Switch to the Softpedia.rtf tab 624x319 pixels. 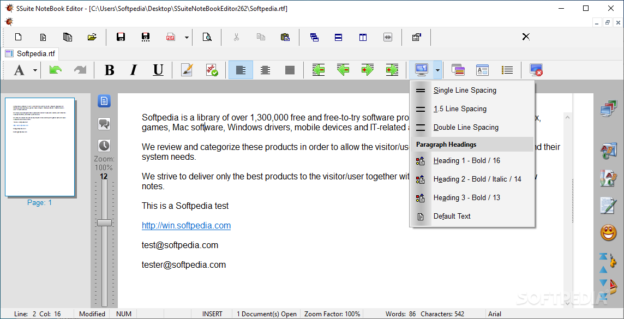coord(31,53)
